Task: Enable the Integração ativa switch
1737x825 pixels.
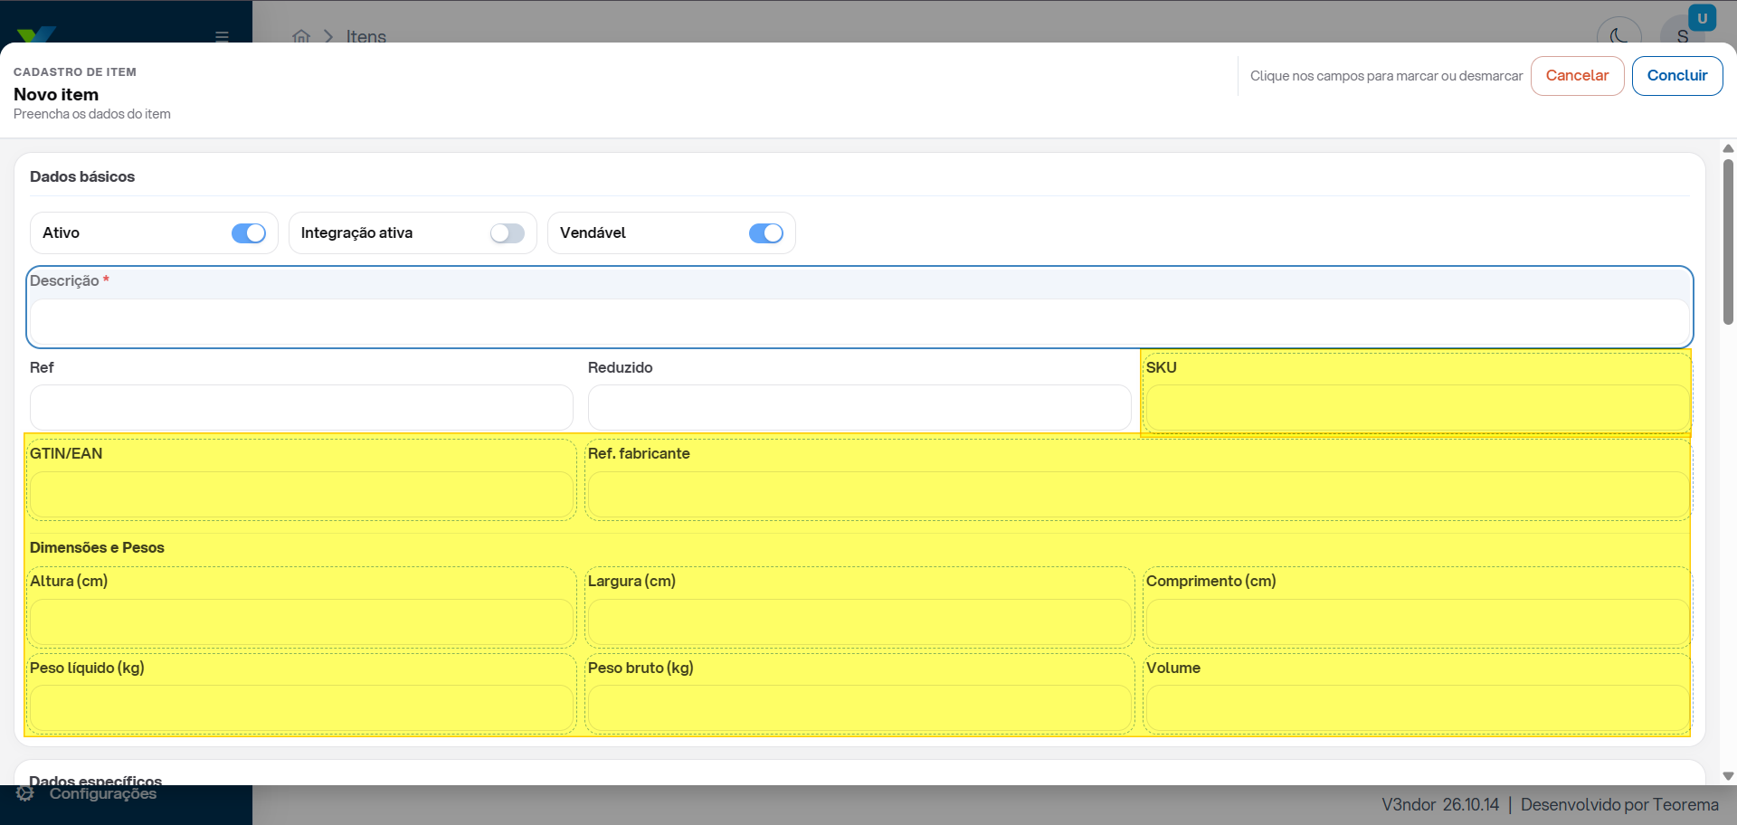Action: [x=508, y=233]
